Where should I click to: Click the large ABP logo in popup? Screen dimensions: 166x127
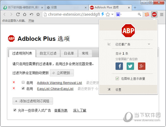click(128, 31)
